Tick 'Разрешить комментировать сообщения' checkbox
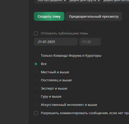Screen dimensions: 129x124 [36, 113]
